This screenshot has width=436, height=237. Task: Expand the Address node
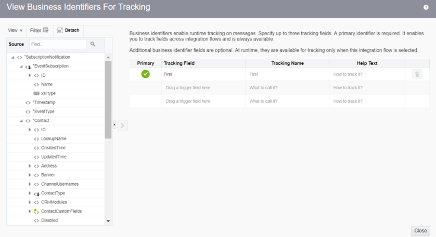point(30,166)
